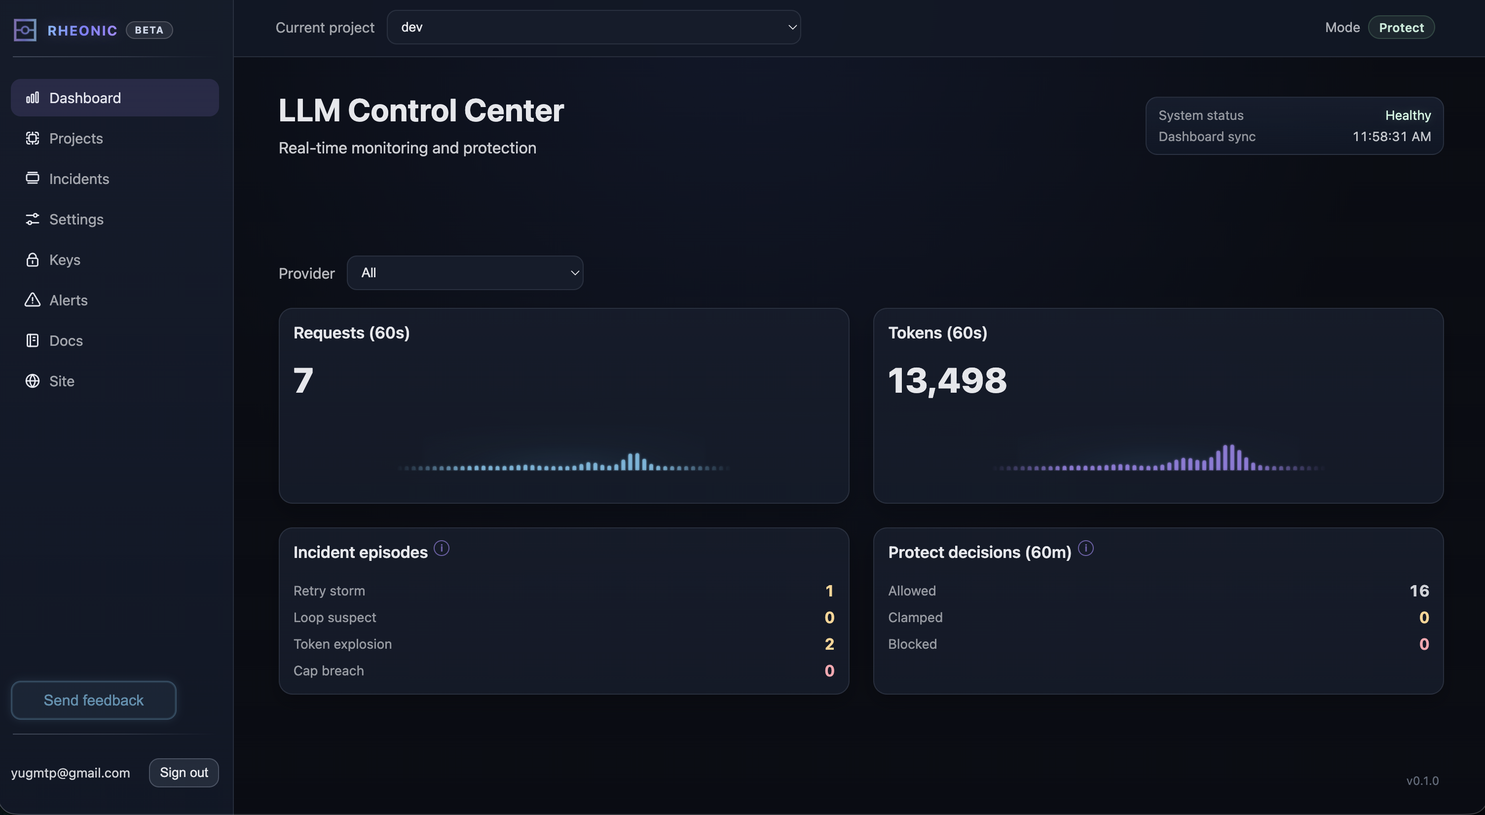Open the Current project dropdown

(x=593, y=27)
